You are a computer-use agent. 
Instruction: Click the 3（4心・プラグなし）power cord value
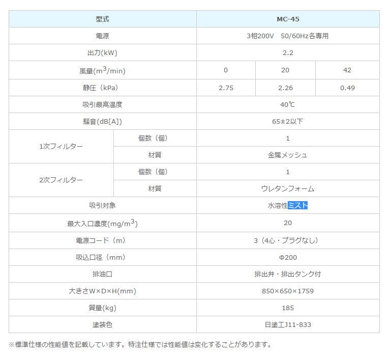pyautogui.click(x=288, y=240)
